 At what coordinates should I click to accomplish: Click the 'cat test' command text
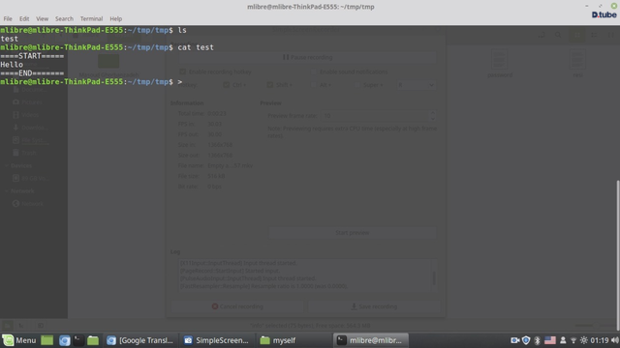tap(196, 47)
